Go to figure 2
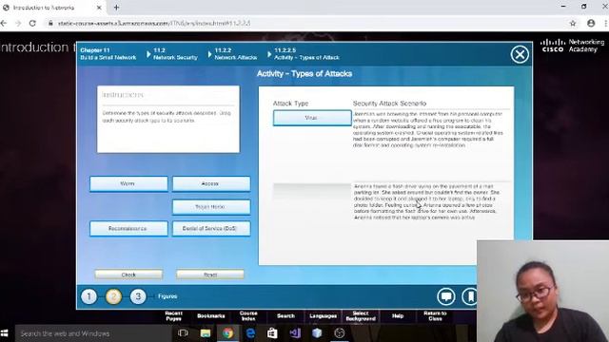 pyautogui.click(x=113, y=296)
